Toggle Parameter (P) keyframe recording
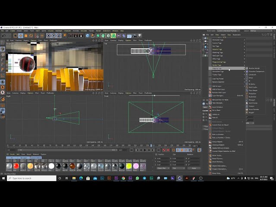 (x=190, y=150)
